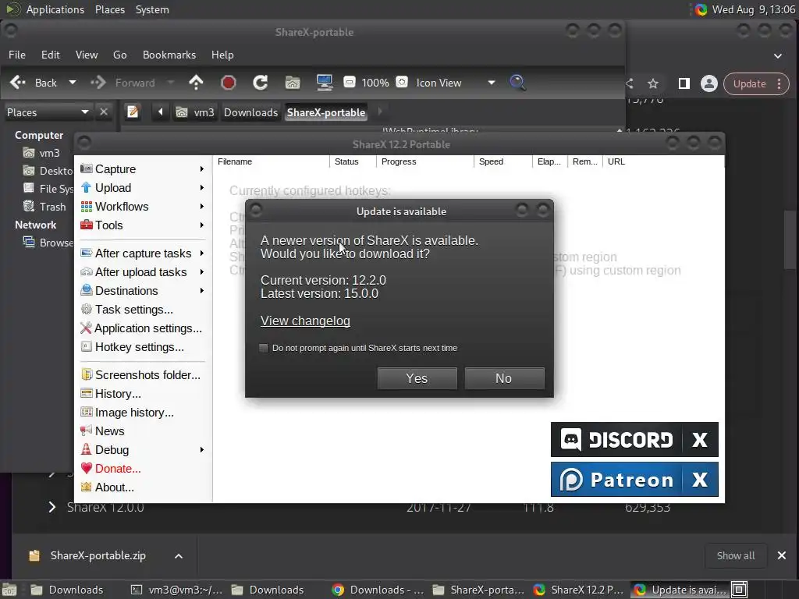Click the News megaphone icon
Screen dimensions: 799x599
pyautogui.click(x=87, y=431)
